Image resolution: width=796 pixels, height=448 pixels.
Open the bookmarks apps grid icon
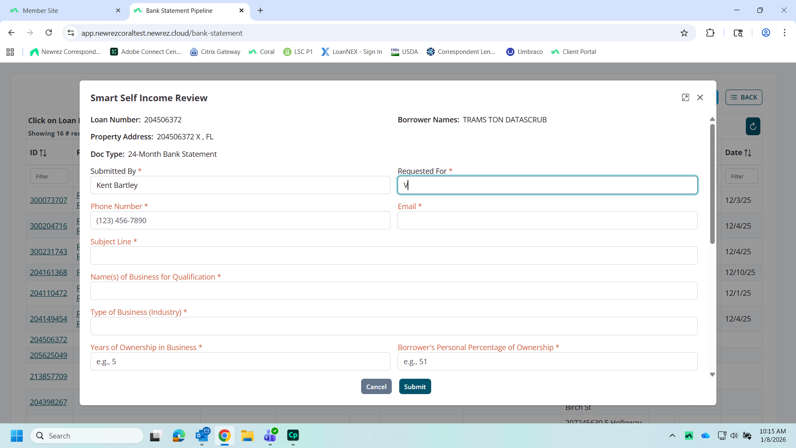10,52
